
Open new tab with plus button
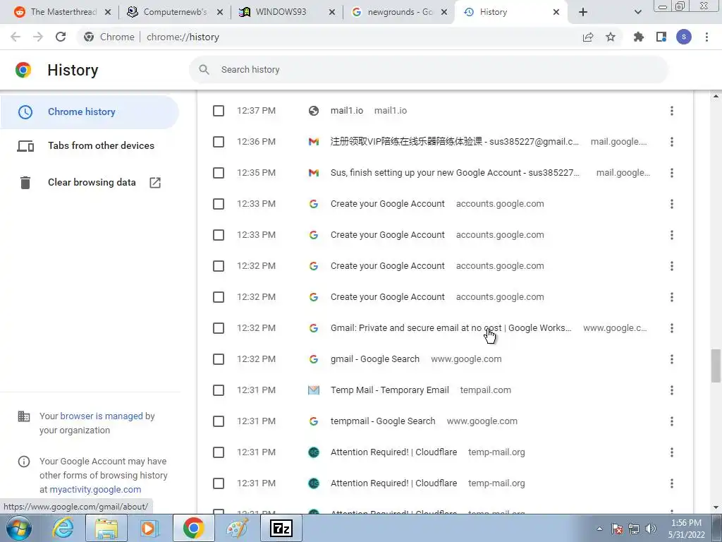(x=583, y=12)
